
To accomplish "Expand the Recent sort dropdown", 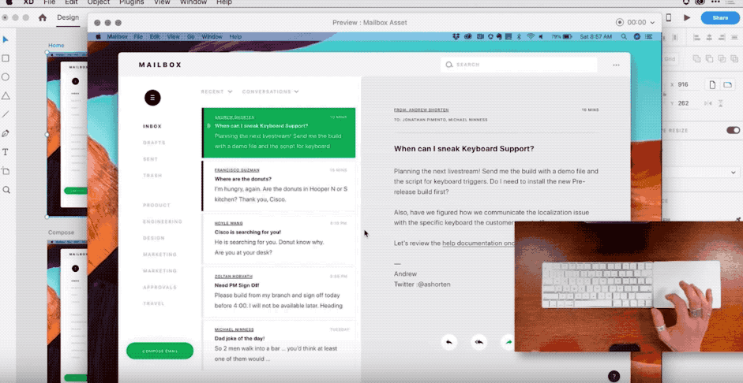I will (x=216, y=91).
